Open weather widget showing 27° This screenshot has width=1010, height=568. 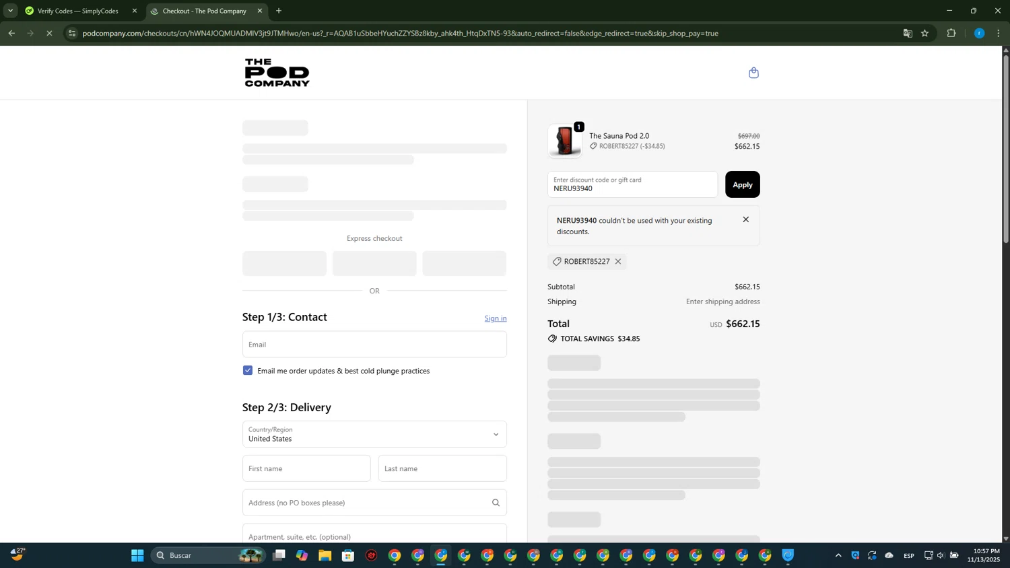(x=18, y=555)
